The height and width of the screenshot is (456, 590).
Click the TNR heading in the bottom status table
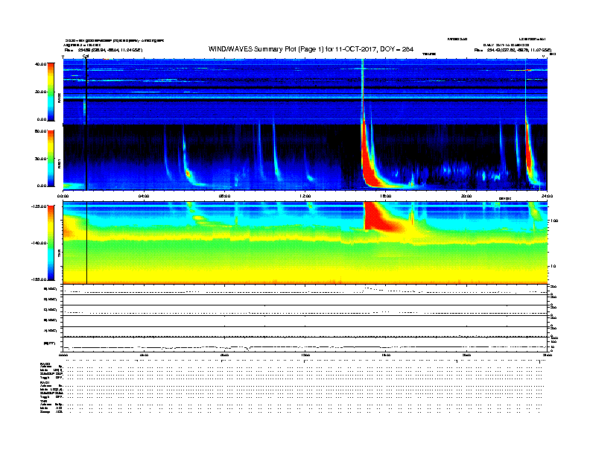tap(43, 401)
